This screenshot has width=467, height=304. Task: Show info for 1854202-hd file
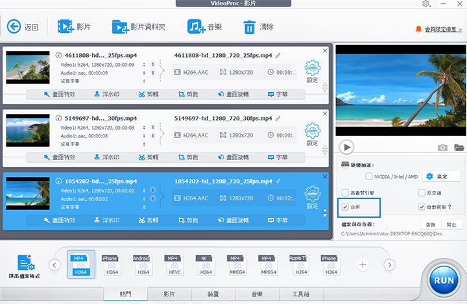tap(58, 181)
